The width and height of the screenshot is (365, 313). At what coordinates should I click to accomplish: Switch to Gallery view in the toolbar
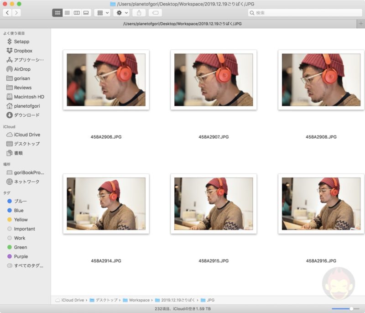click(86, 12)
